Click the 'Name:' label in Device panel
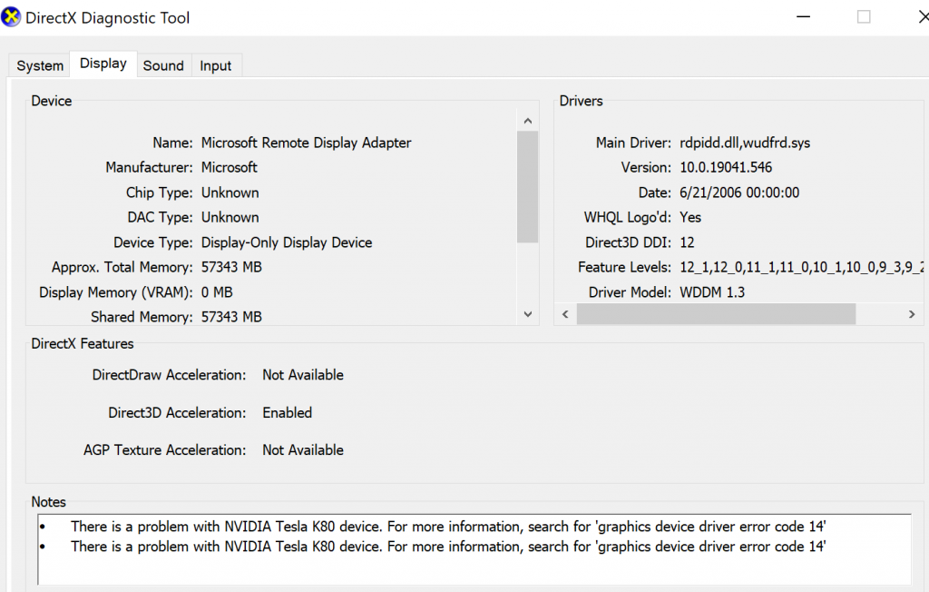Viewport: 929px width, 592px height. pyautogui.click(x=172, y=143)
